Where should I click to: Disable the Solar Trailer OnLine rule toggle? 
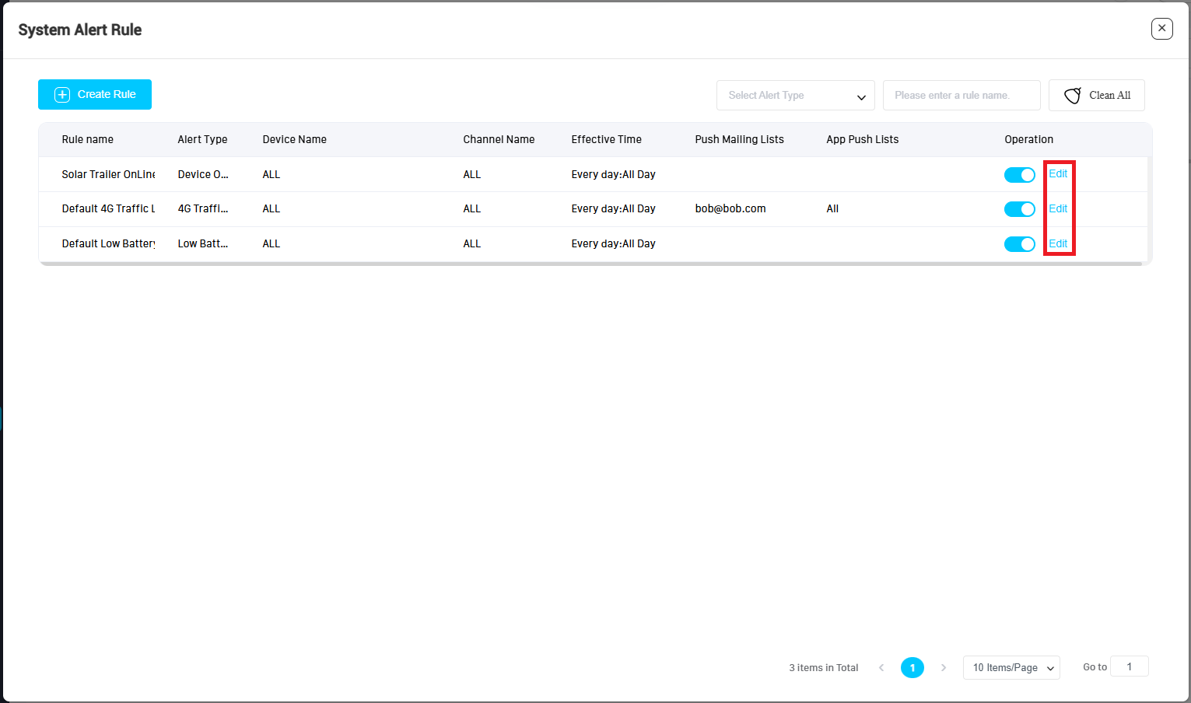(x=1019, y=175)
